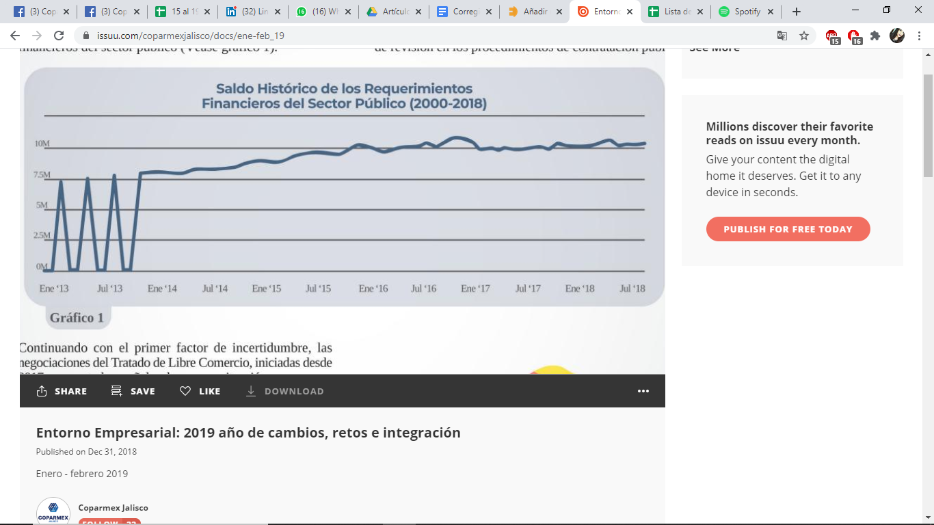Click the Coparmex Jalisco publisher name
Image resolution: width=934 pixels, height=525 pixels.
click(x=114, y=508)
